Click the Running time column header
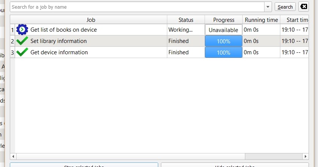This screenshot has width=318, height=167. coord(261,20)
